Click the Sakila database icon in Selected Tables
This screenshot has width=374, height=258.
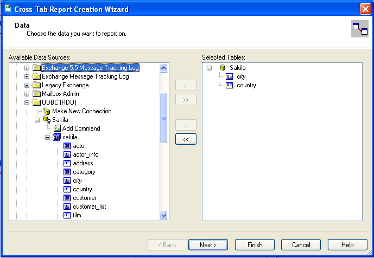click(223, 68)
